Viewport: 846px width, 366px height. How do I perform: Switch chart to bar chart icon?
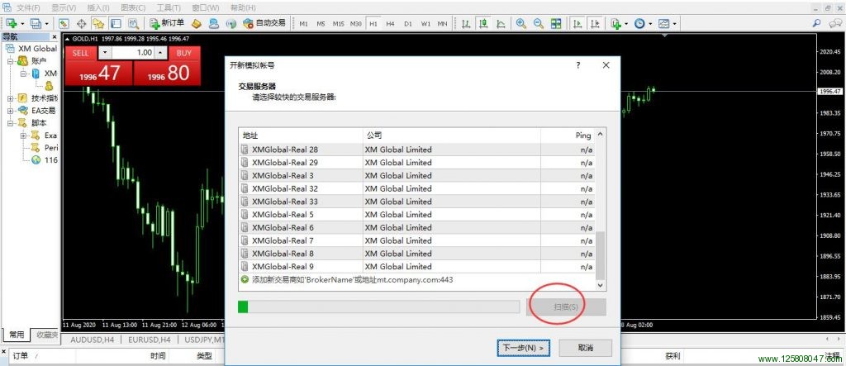(x=466, y=23)
